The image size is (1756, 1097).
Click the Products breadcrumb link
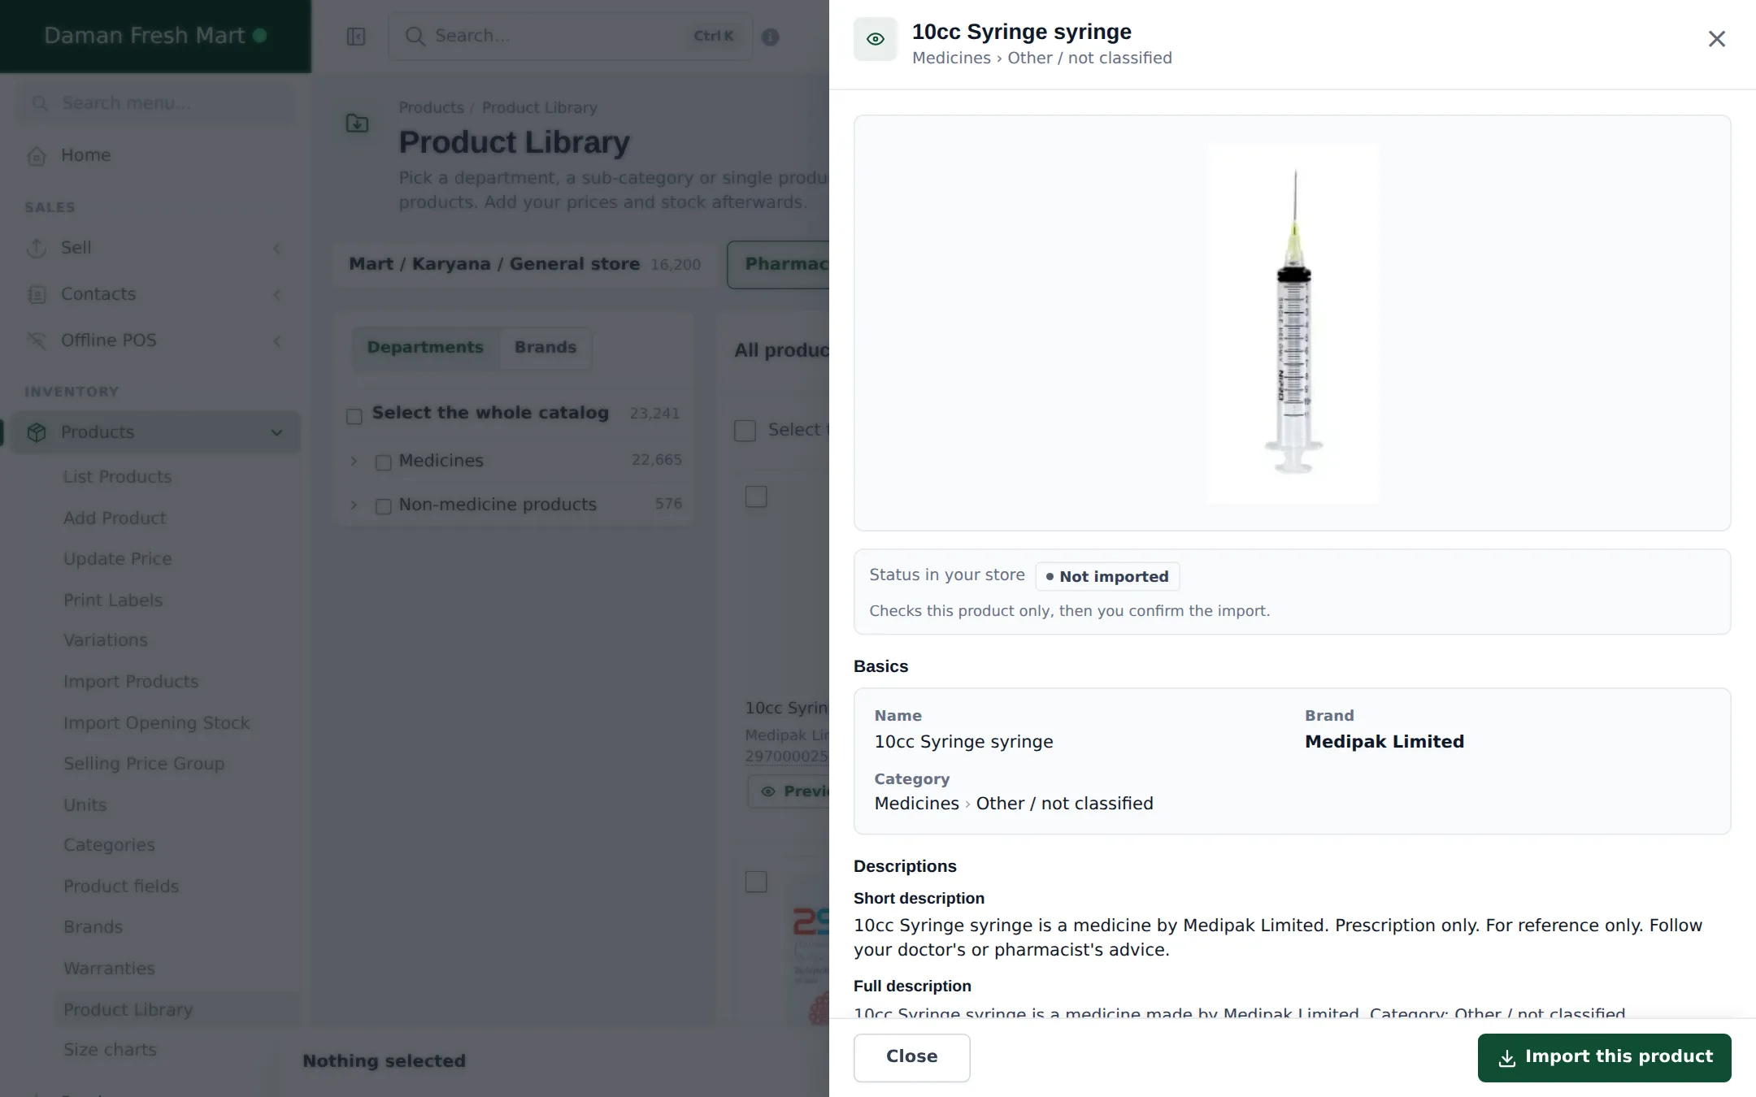431,108
